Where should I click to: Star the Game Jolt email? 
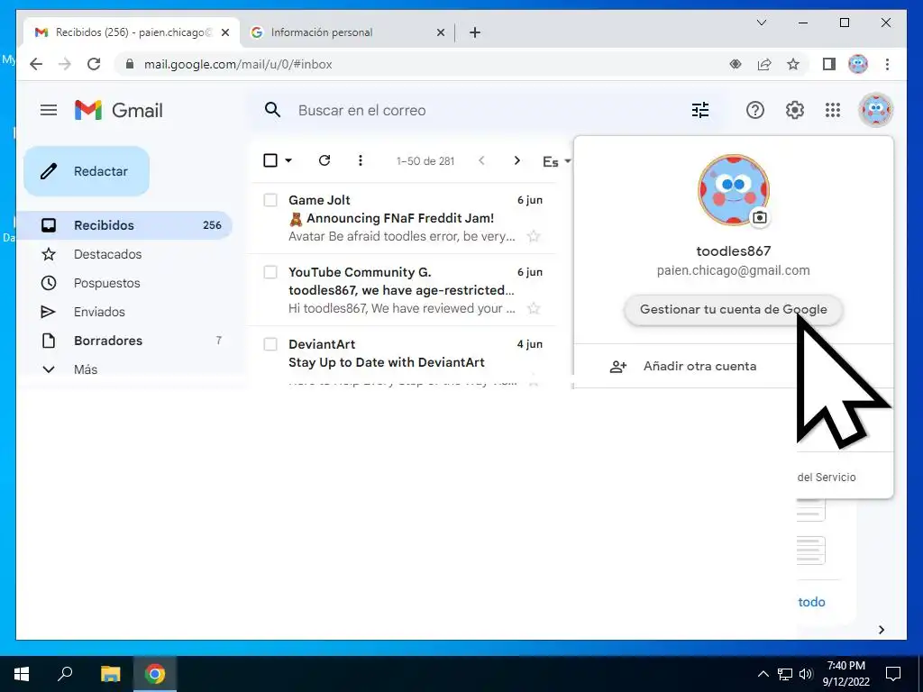pos(534,237)
